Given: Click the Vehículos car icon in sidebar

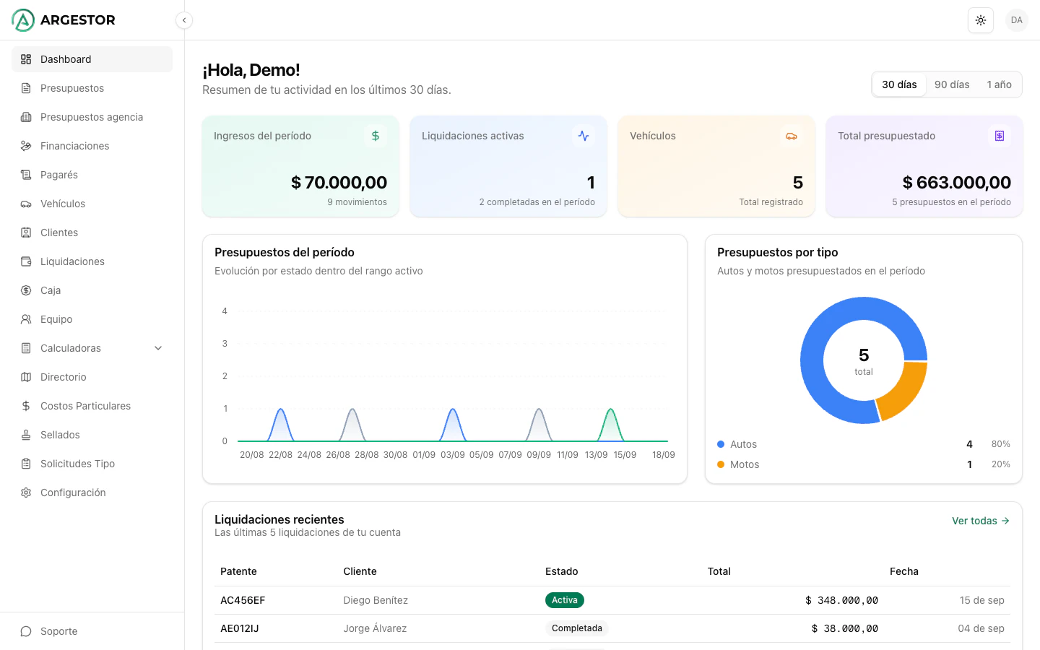Looking at the screenshot, I should point(26,204).
